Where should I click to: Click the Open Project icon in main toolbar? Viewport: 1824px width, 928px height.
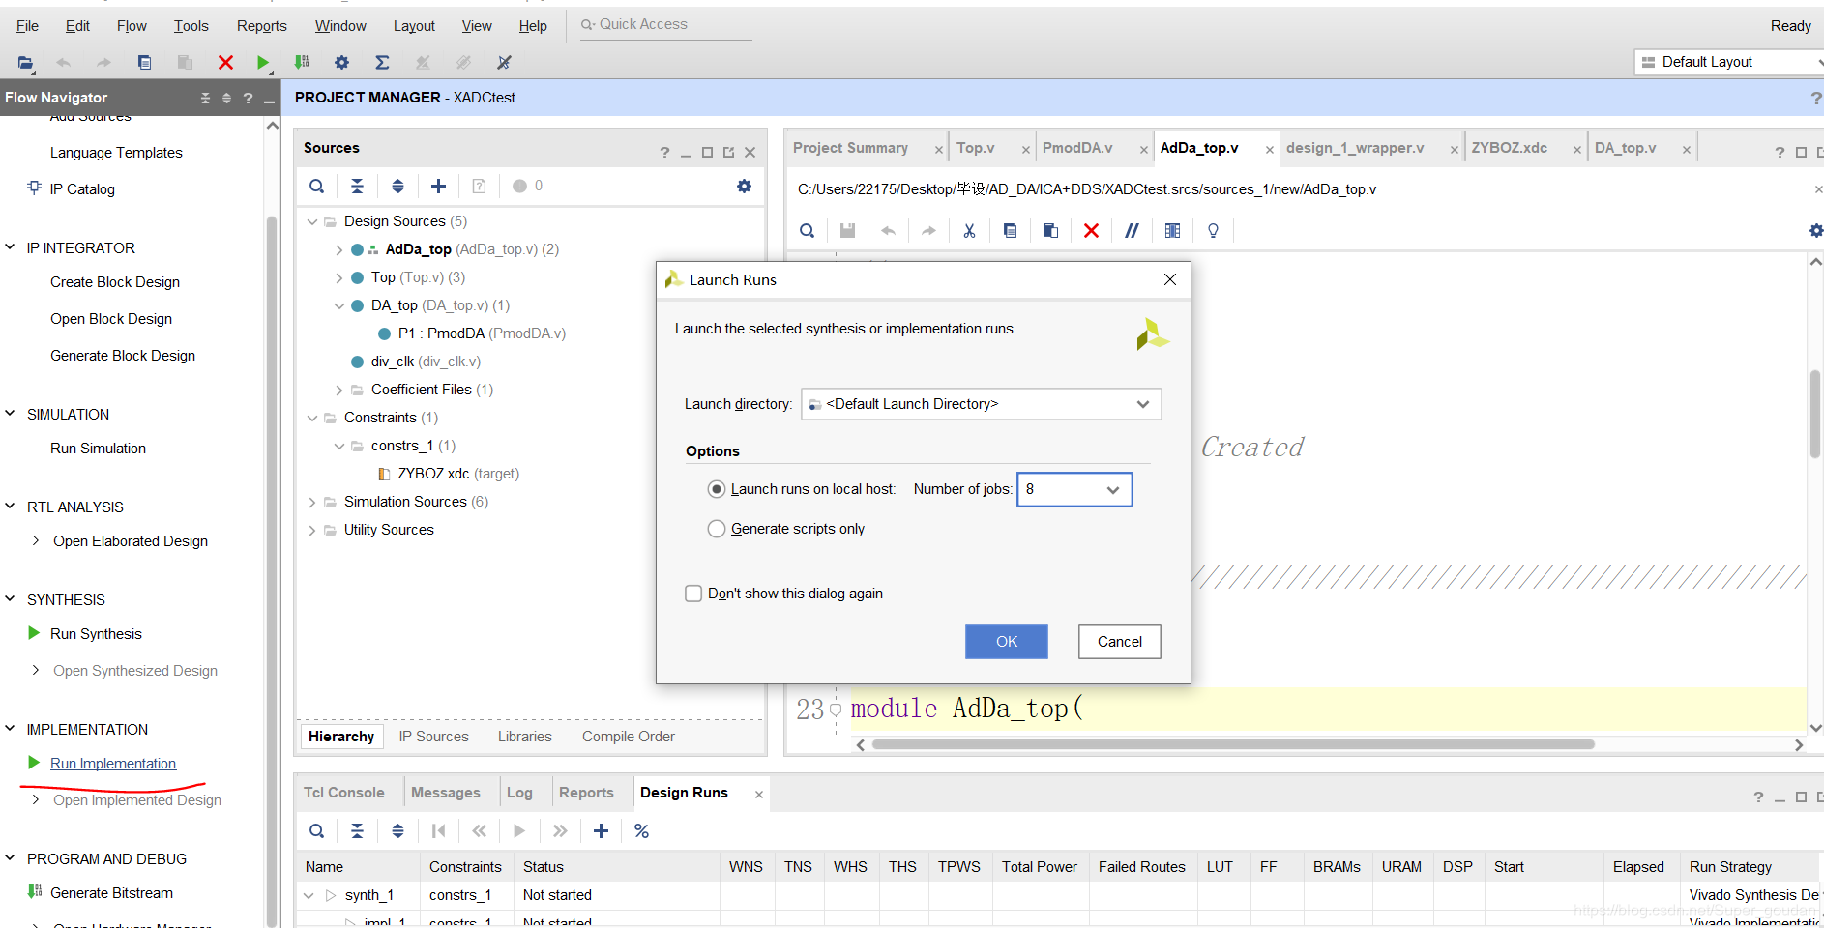click(x=25, y=63)
